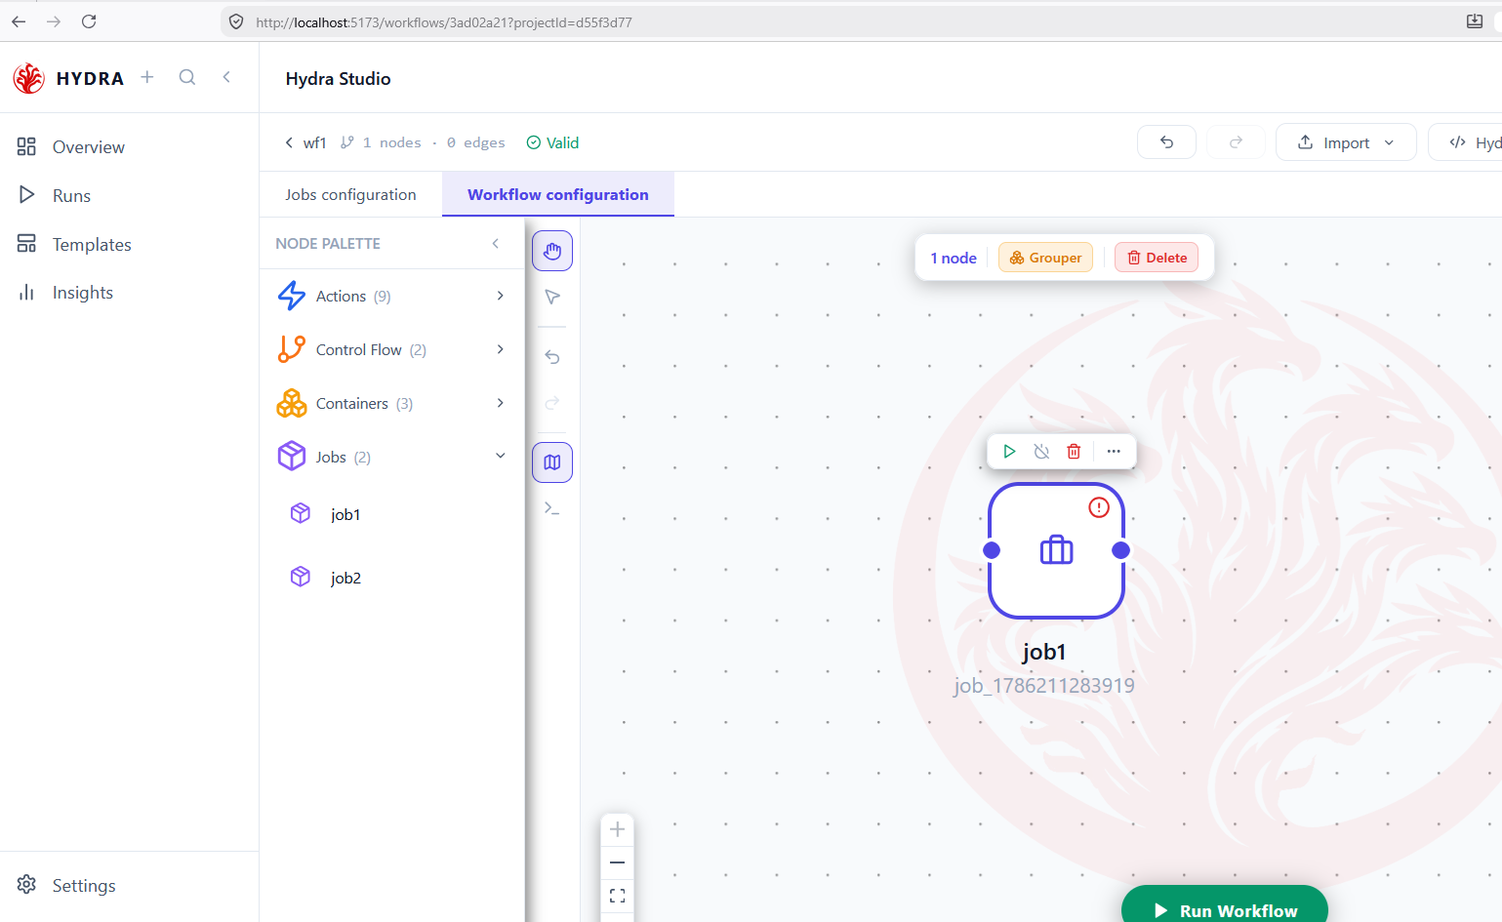Image resolution: width=1502 pixels, height=922 pixels.
Task: Go back using the chevron before wf1
Action: [x=289, y=142]
